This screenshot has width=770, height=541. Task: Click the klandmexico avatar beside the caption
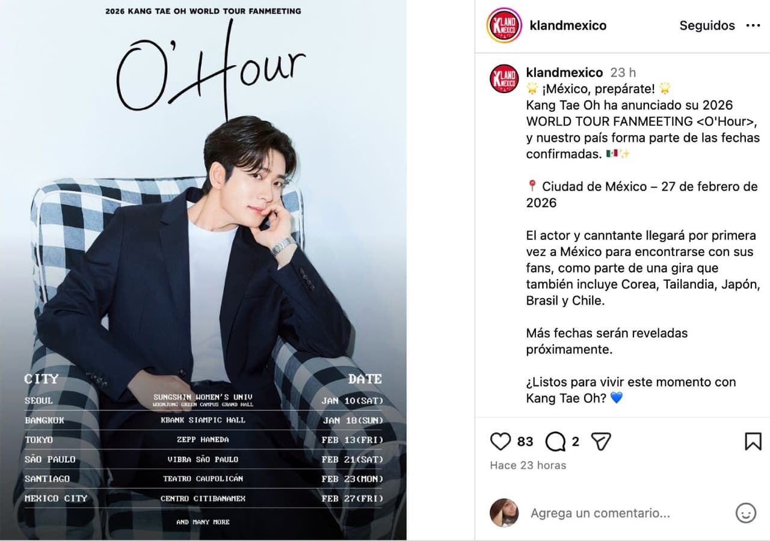tap(504, 79)
